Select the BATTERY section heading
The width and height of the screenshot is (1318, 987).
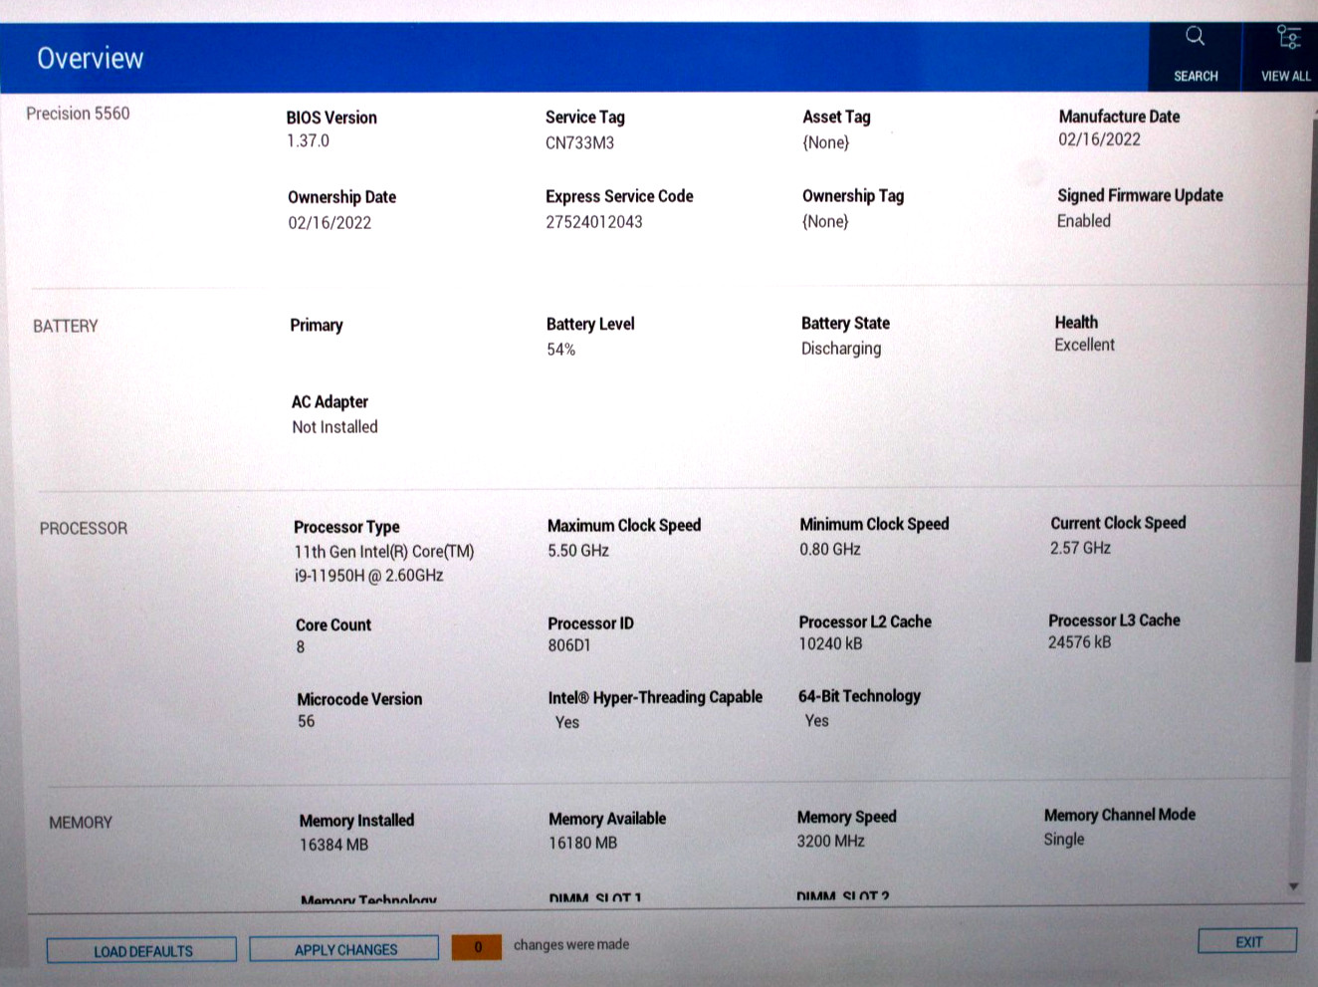point(66,327)
